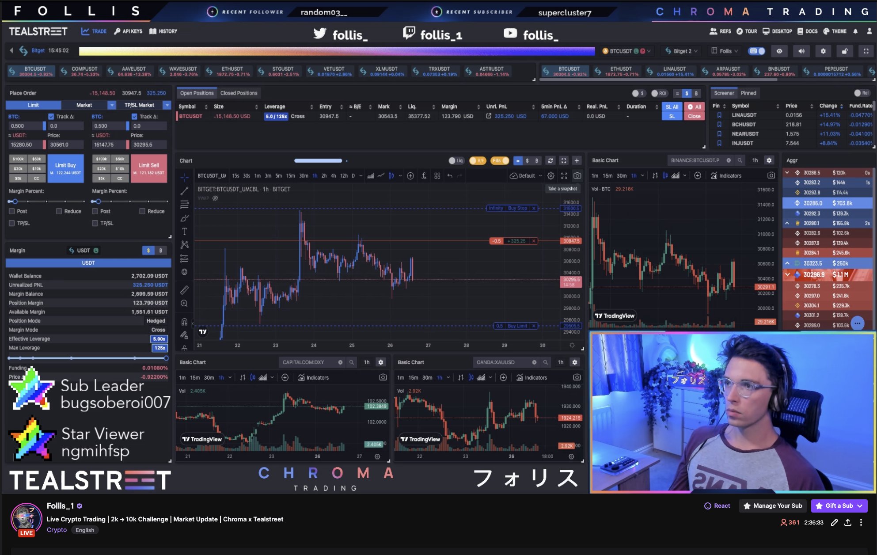Search symbol in DXY Basic Chart
The width and height of the screenshot is (877, 555).
point(352,362)
